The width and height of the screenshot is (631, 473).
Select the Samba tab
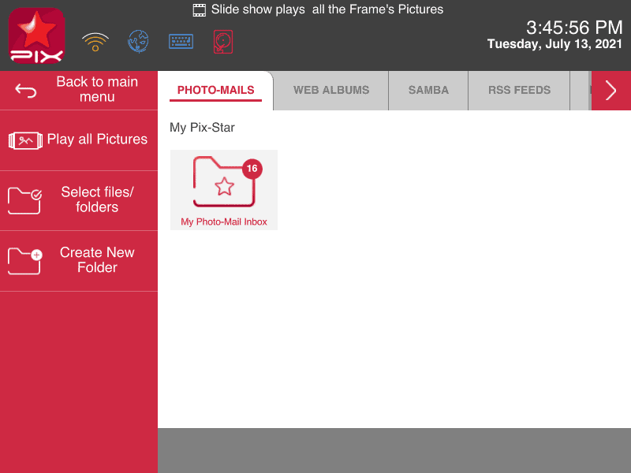428,90
